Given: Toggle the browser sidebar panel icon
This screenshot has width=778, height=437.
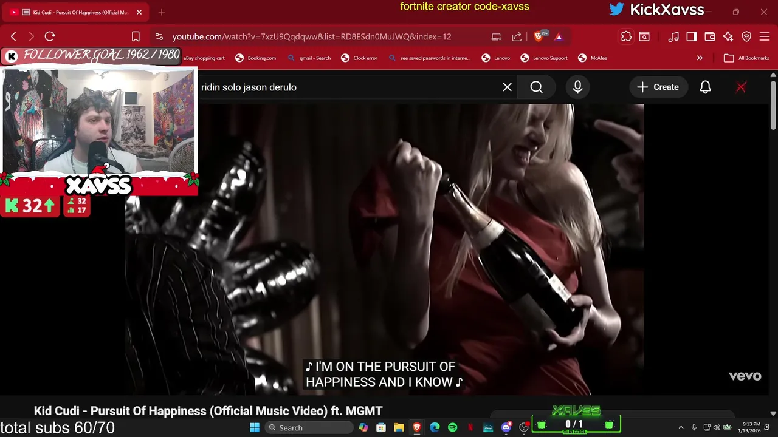Looking at the screenshot, I should (692, 36).
